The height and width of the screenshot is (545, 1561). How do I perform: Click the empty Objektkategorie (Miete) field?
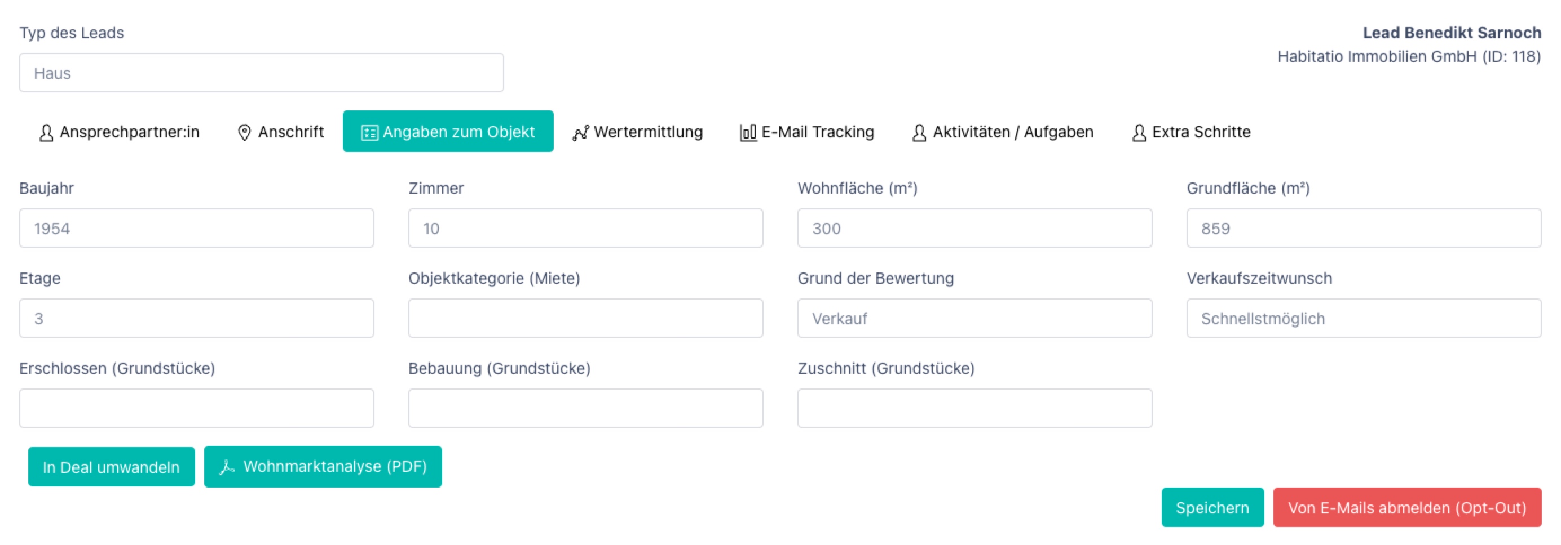(x=585, y=318)
